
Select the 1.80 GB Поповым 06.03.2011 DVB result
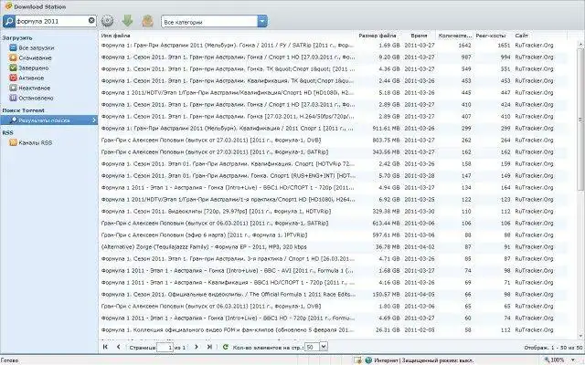tap(334, 307)
